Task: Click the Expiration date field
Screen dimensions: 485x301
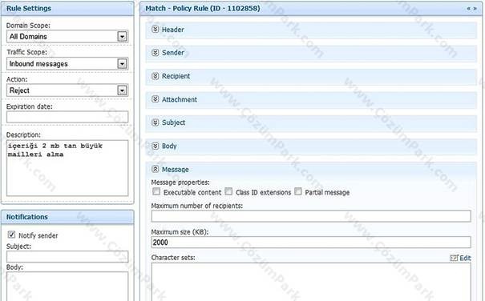Action: tap(67, 117)
